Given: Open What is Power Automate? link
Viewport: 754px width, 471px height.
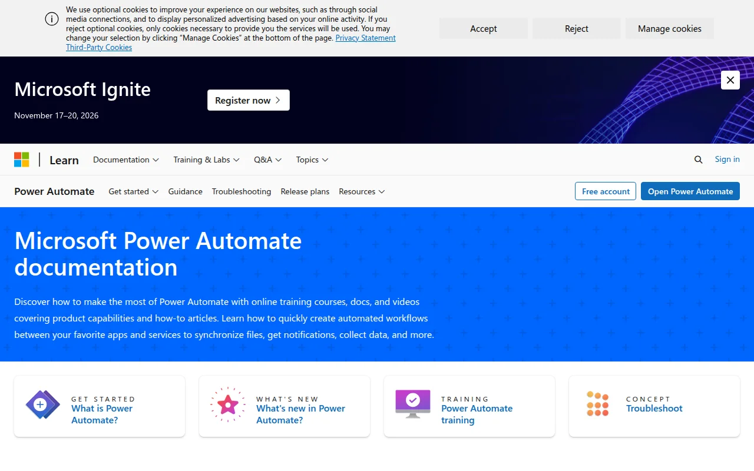Looking at the screenshot, I should click(x=102, y=414).
